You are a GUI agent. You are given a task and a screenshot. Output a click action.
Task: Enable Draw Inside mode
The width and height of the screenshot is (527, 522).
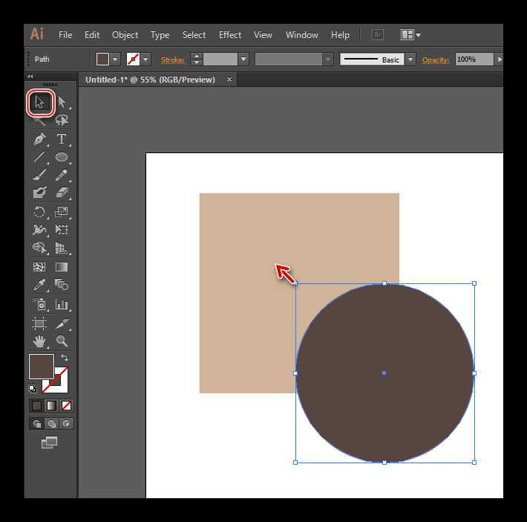66,423
